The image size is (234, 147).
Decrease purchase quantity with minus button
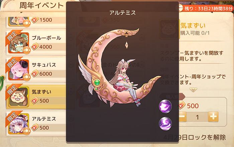coord(183,117)
